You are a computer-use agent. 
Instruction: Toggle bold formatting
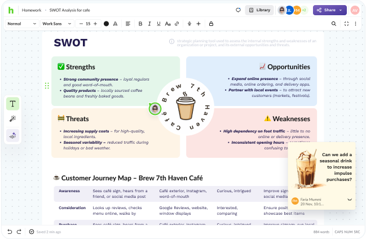(x=140, y=24)
